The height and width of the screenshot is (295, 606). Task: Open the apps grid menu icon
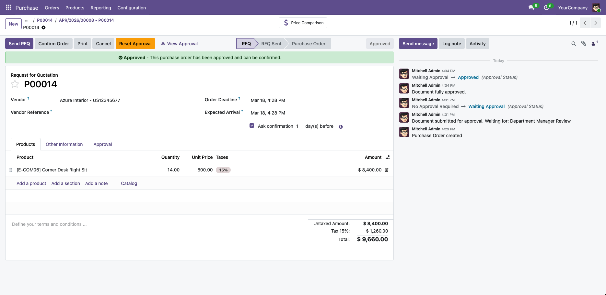point(8,7)
